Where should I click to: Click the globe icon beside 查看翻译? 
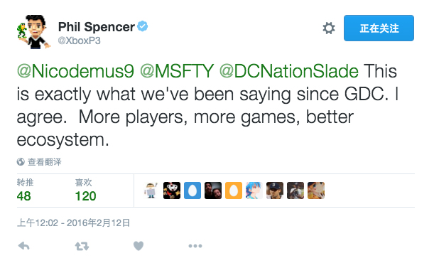point(21,161)
